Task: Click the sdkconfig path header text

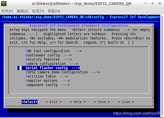Action: coord(81,17)
